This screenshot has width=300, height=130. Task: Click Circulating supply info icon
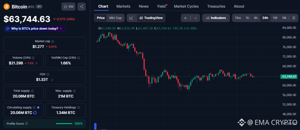[34, 108]
